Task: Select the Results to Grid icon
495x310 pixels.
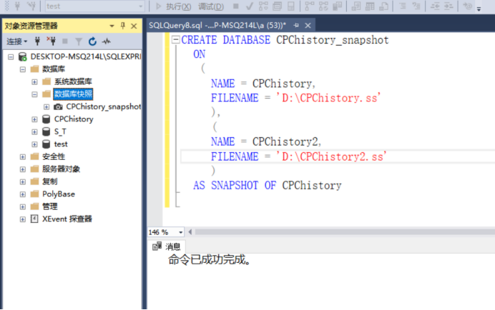Action: [x=370, y=6]
